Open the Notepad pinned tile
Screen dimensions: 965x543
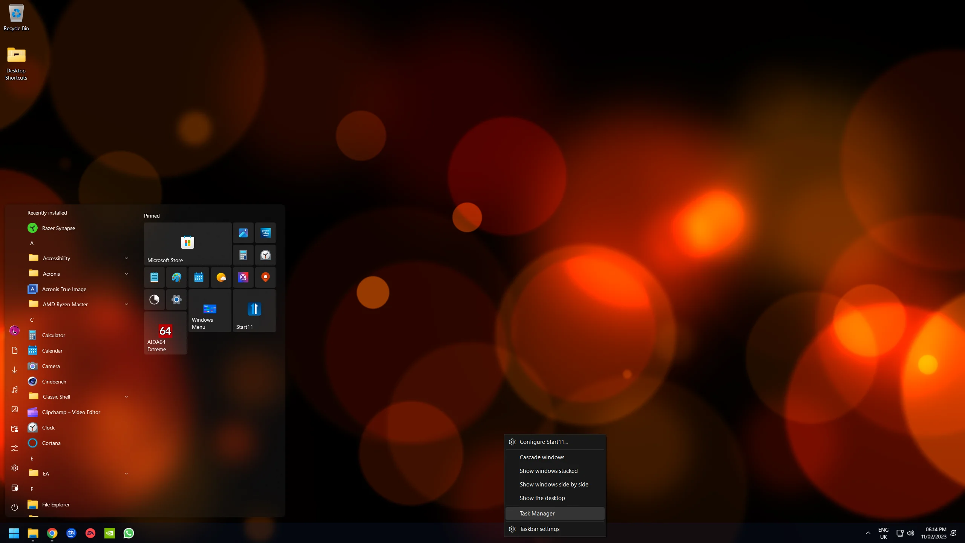[154, 278]
